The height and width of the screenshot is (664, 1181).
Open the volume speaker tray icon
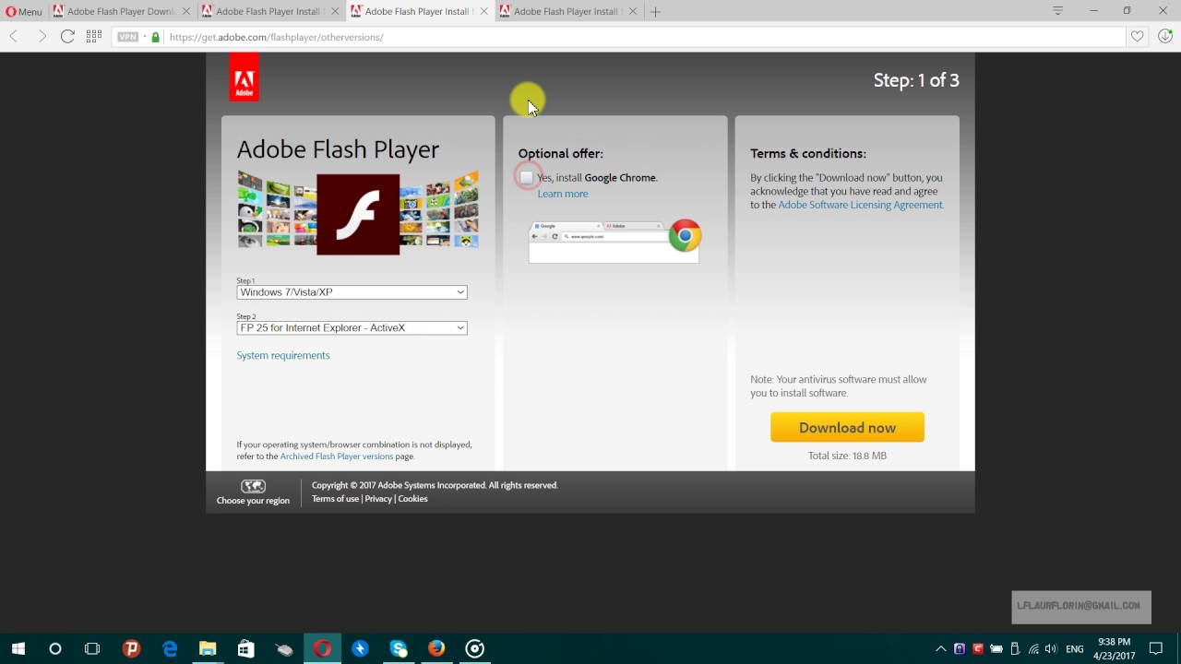pos(1051,649)
